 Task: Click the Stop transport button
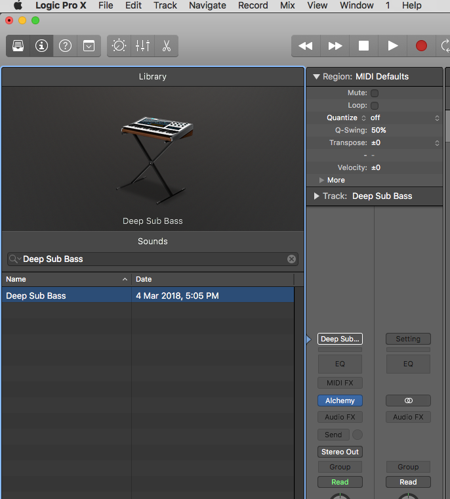click(363, 46)
